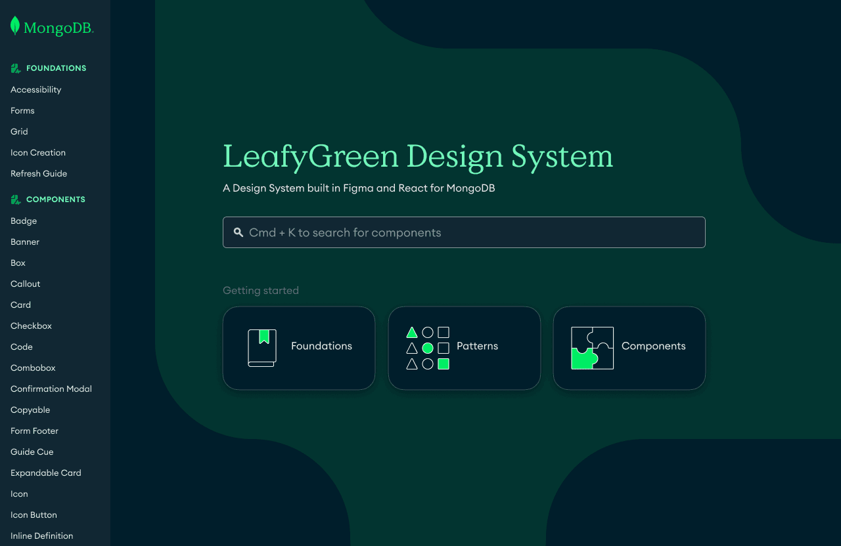Navigate to the Accessibility page

click(36, 89)
